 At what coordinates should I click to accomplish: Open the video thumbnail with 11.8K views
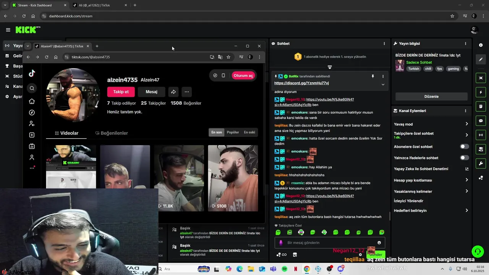pos(179,178)
